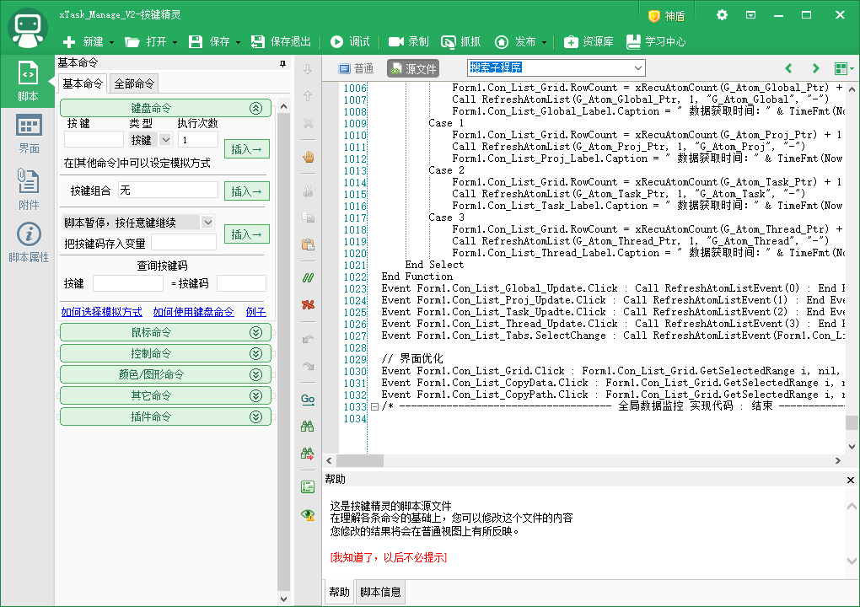
Task: Open the 类型 按键 dropdown
Action: tap(165, 140)
